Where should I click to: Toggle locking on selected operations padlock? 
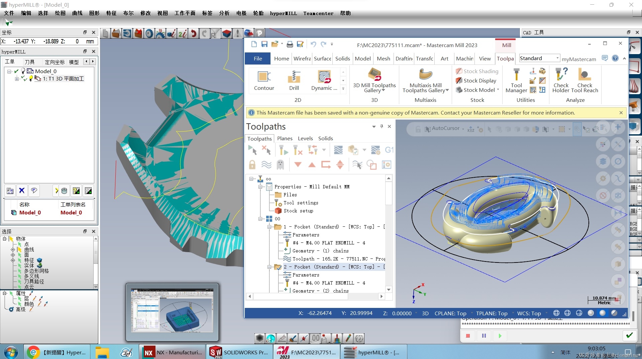[252, 165]
